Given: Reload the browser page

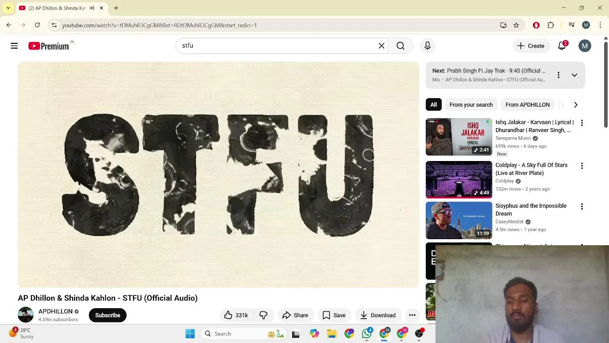Looking at the screenshot, I should 37,25.
